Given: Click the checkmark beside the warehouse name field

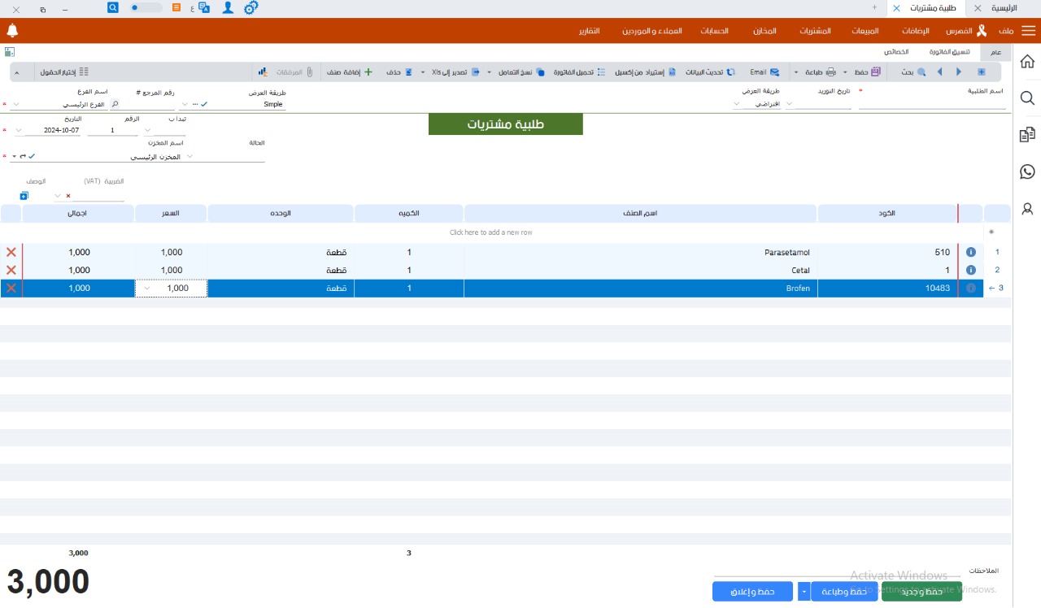Looking at the screenshot, I should 32,156.
